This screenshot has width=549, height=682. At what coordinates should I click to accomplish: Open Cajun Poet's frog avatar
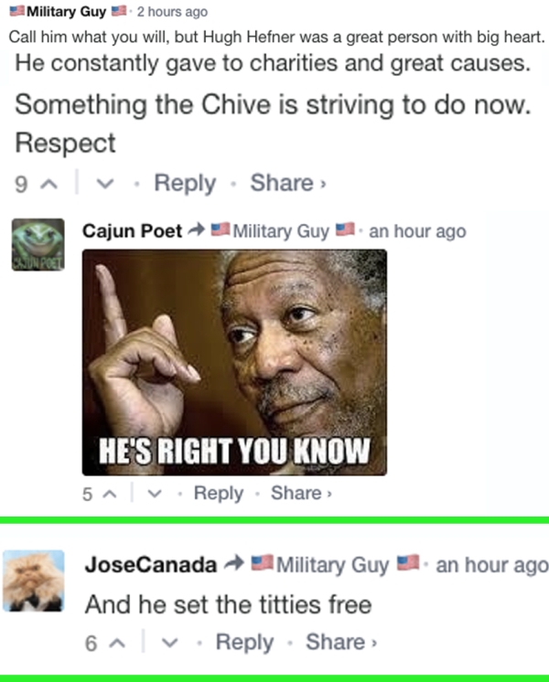click(38, 244)
